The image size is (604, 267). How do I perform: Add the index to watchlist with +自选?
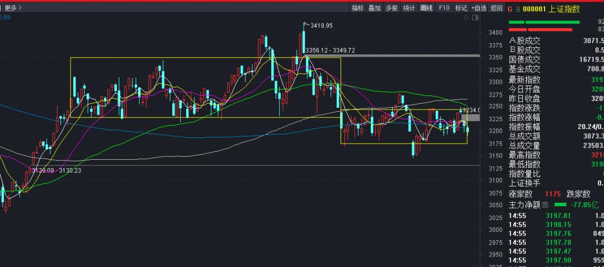479,8
